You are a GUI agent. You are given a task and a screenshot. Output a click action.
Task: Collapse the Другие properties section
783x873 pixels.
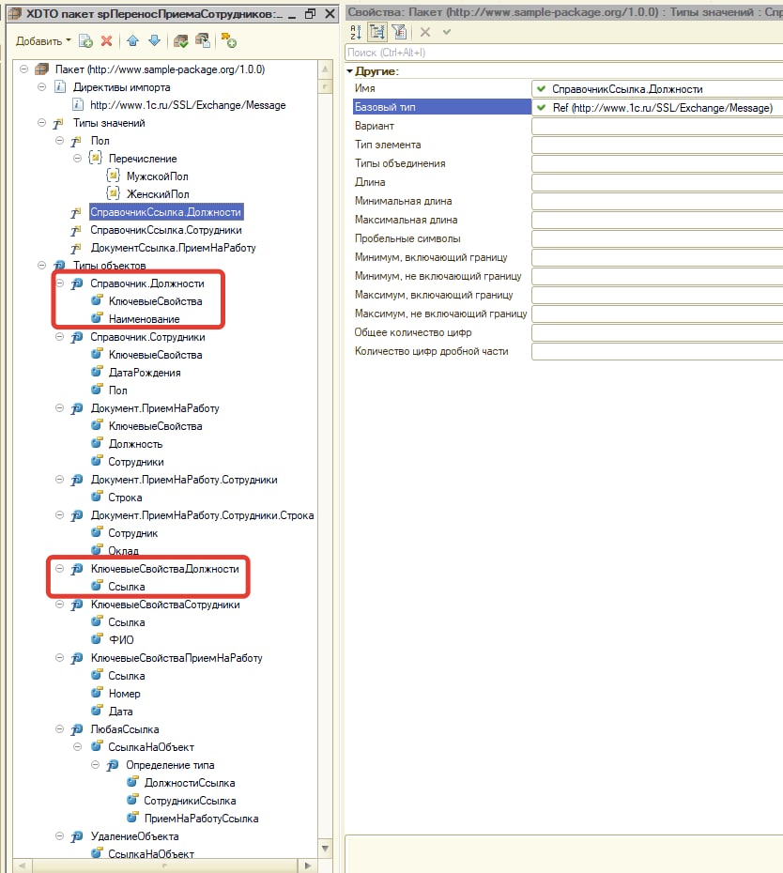(x=350, y=71)
